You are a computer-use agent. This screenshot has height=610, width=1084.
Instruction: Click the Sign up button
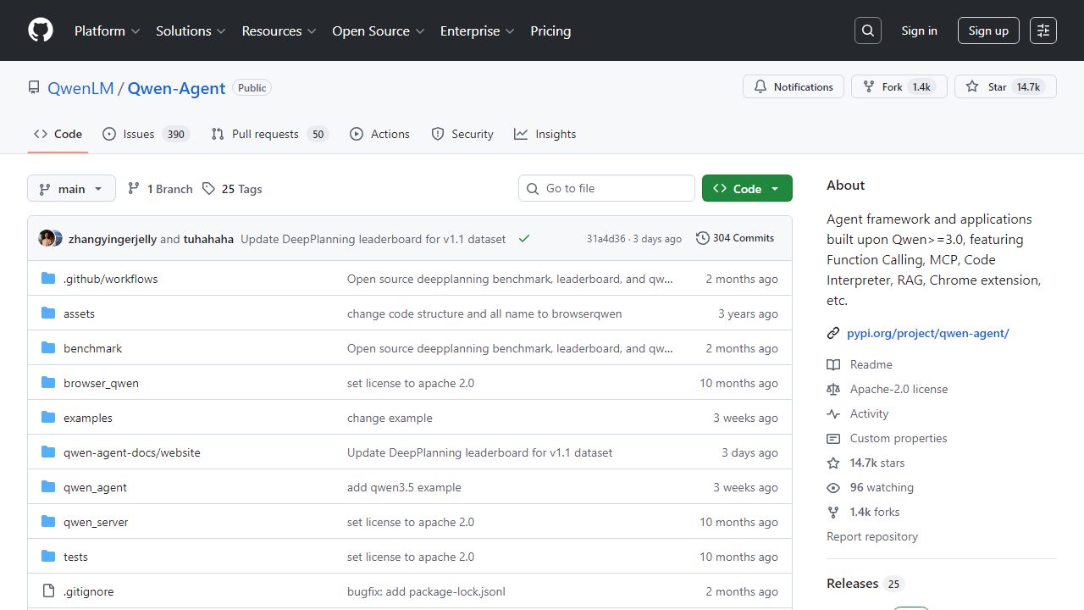pyautogui.click(x=988, y=30)
